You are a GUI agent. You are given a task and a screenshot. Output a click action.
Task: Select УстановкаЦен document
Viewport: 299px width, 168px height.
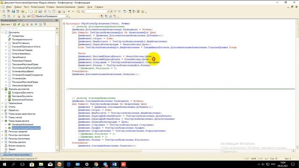(19, 78)
